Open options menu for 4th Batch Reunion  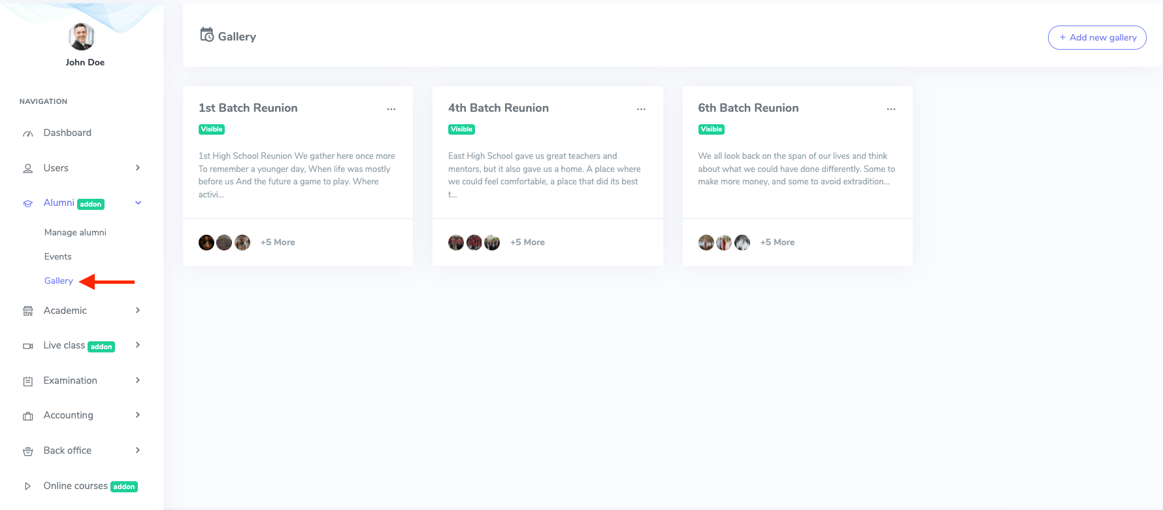[x=641, y=109]
